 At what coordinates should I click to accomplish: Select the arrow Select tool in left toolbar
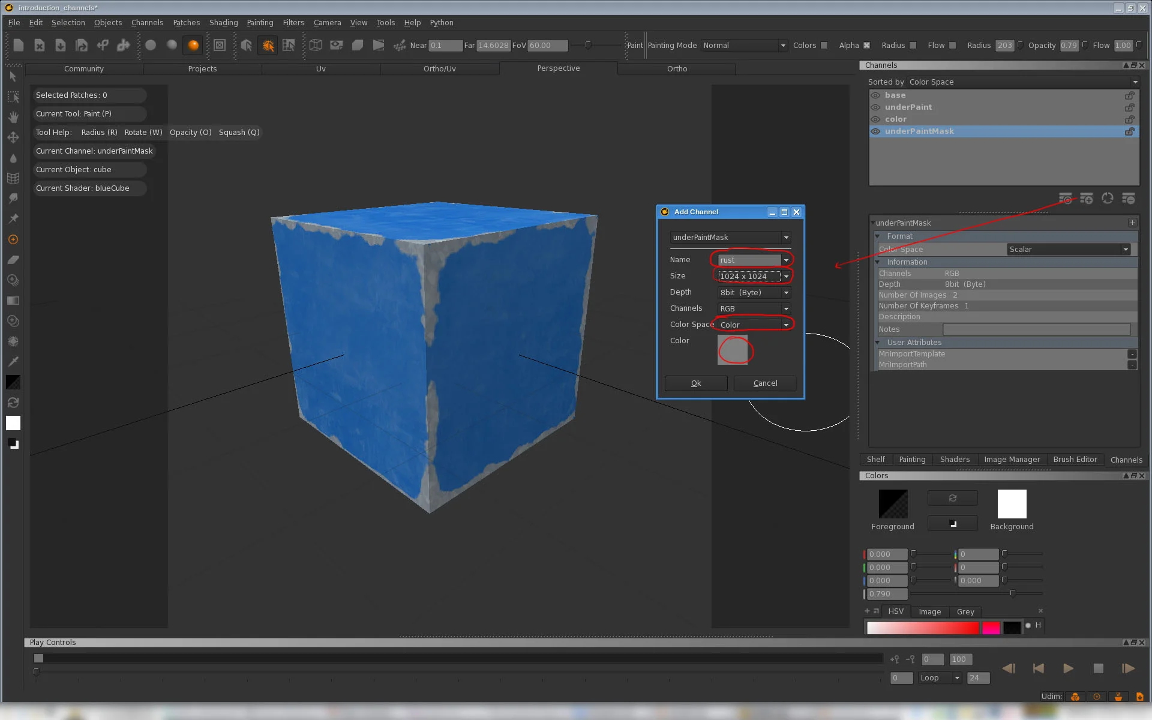click(13, 76)
